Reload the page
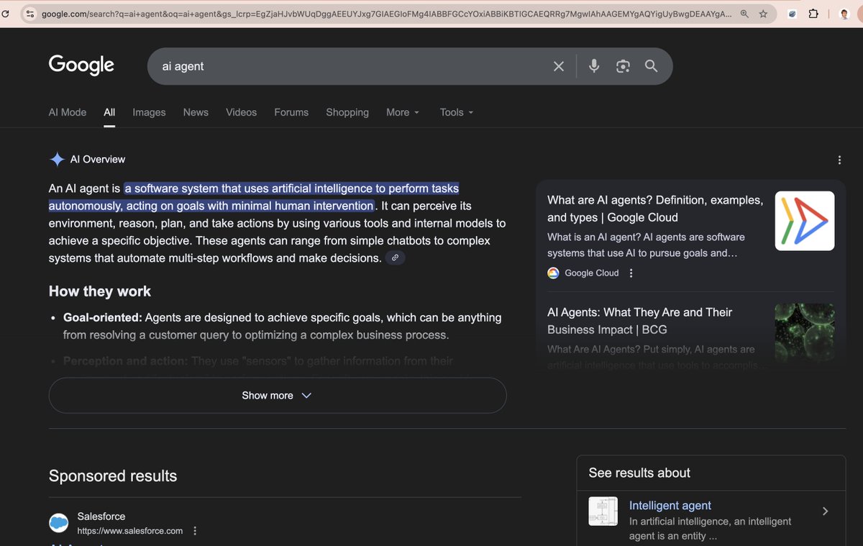 (6, 13)
